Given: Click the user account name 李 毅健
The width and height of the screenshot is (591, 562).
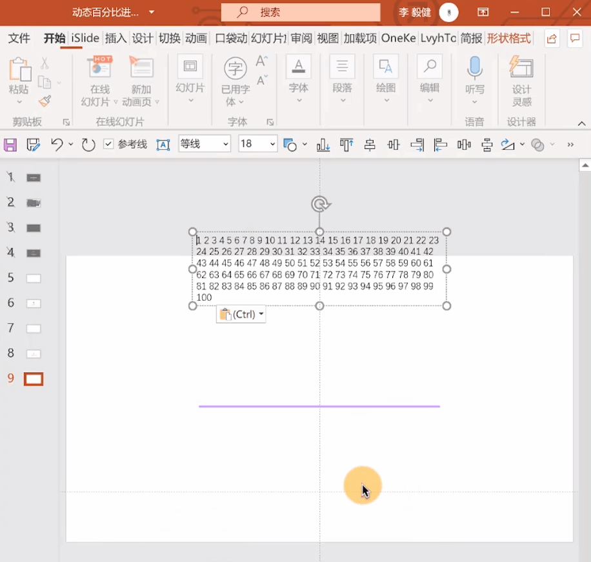Looking at the screenshot, I should coord(415,12).
